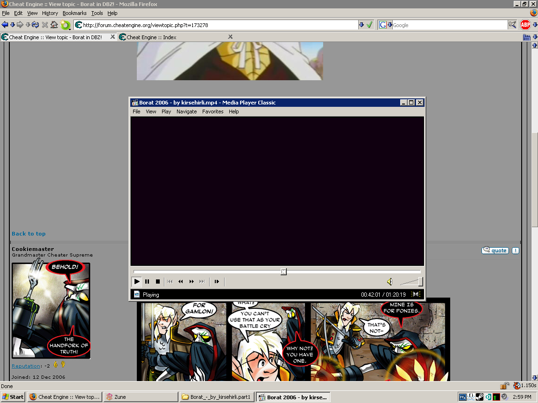538x403 pixels.
Task: Open the Firefox Tools menu
Action: pos(97,13)
